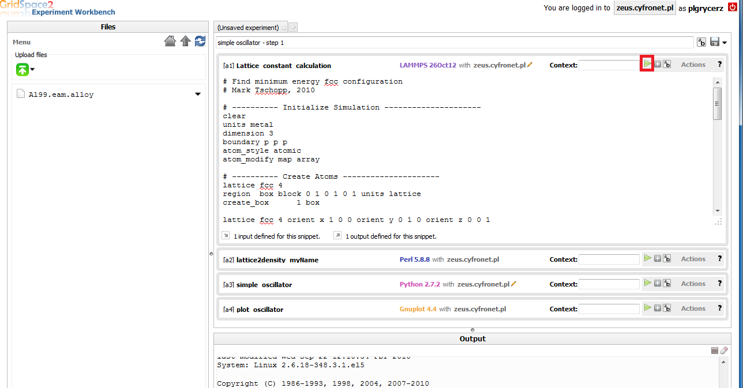Image resolution: width=743 pixels, height=388 pixels.
Task: Click the green Upload files icon
Action: click(22, 69)
